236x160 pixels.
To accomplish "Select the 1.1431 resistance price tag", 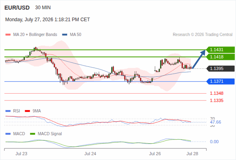I will pos(220,50).
